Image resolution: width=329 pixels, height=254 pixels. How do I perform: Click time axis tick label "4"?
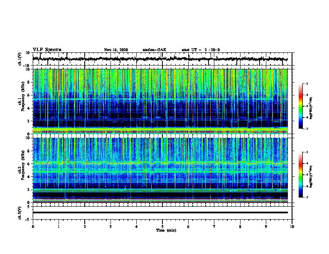click(x=137, y=227)
